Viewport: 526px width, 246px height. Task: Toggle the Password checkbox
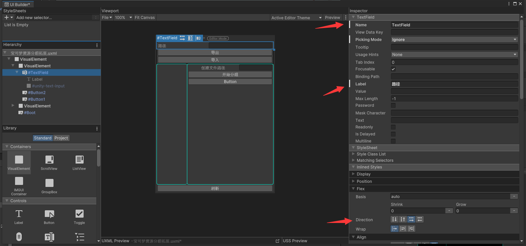[393, 105]
